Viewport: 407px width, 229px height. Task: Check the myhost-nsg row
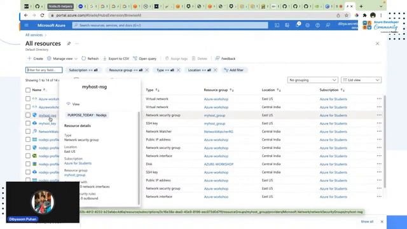(28, 115)
